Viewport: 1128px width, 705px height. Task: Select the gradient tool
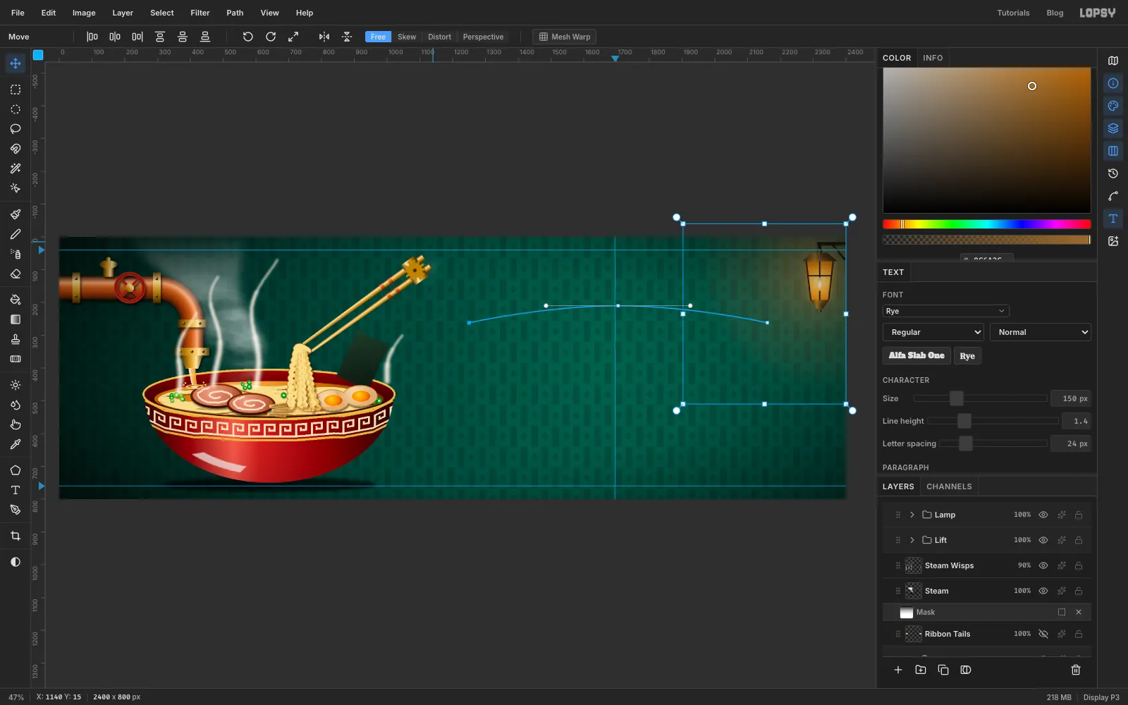point(16,319)
